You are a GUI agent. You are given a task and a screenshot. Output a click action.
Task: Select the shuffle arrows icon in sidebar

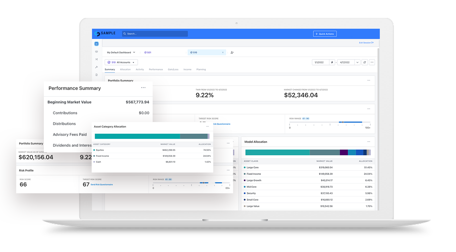pos(97,59)
